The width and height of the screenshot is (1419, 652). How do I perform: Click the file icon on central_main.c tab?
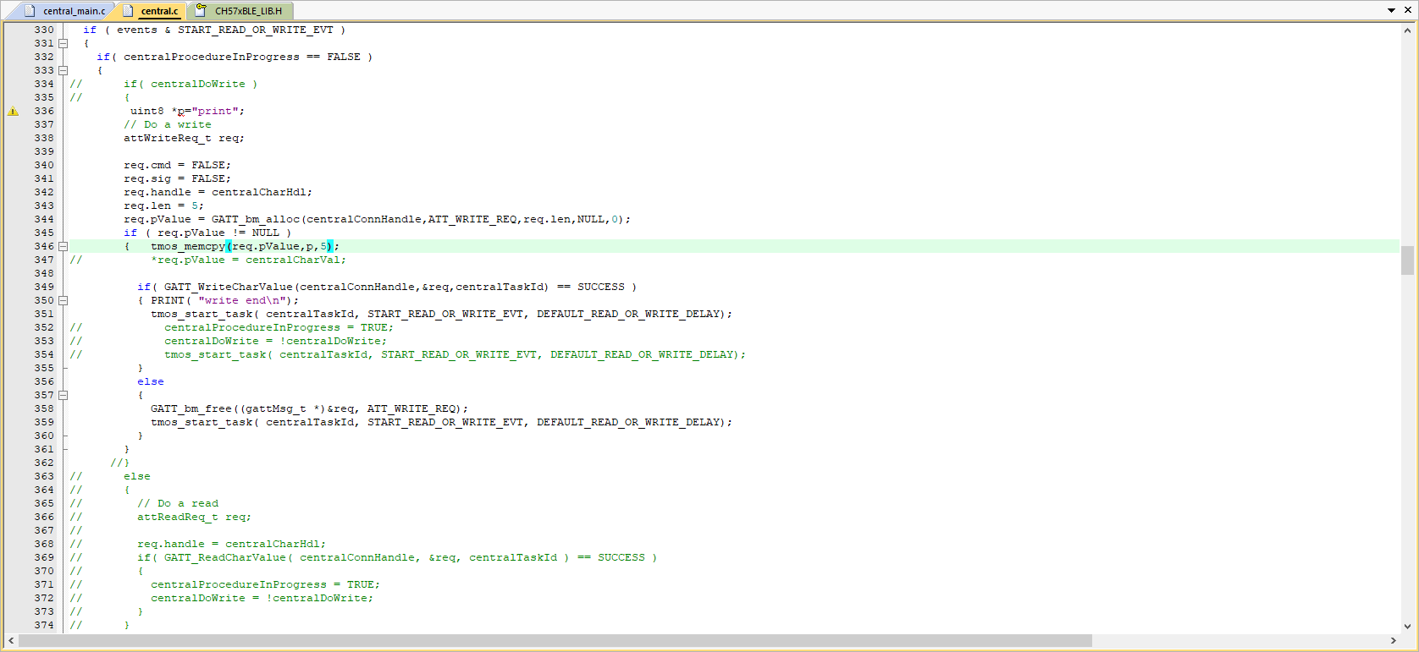tap(30, 10)
